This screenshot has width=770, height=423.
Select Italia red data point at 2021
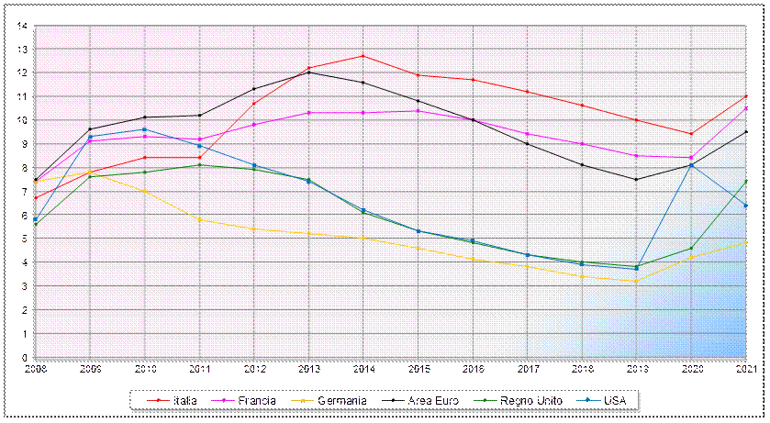(746, 96)
